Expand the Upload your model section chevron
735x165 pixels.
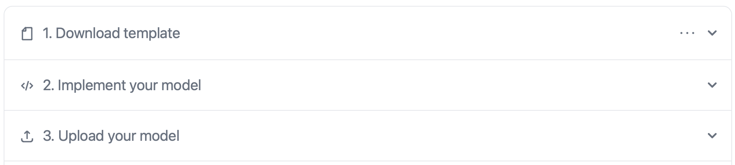pos(712,136)
